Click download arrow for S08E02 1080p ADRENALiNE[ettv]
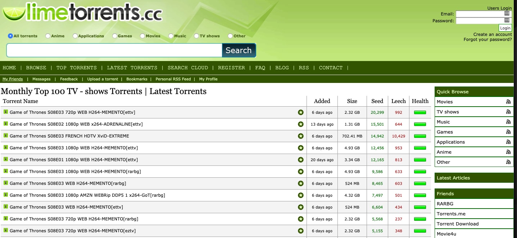The height and width of the screenshot is (238, 517). pyautogui.click(x=6, y=124)
